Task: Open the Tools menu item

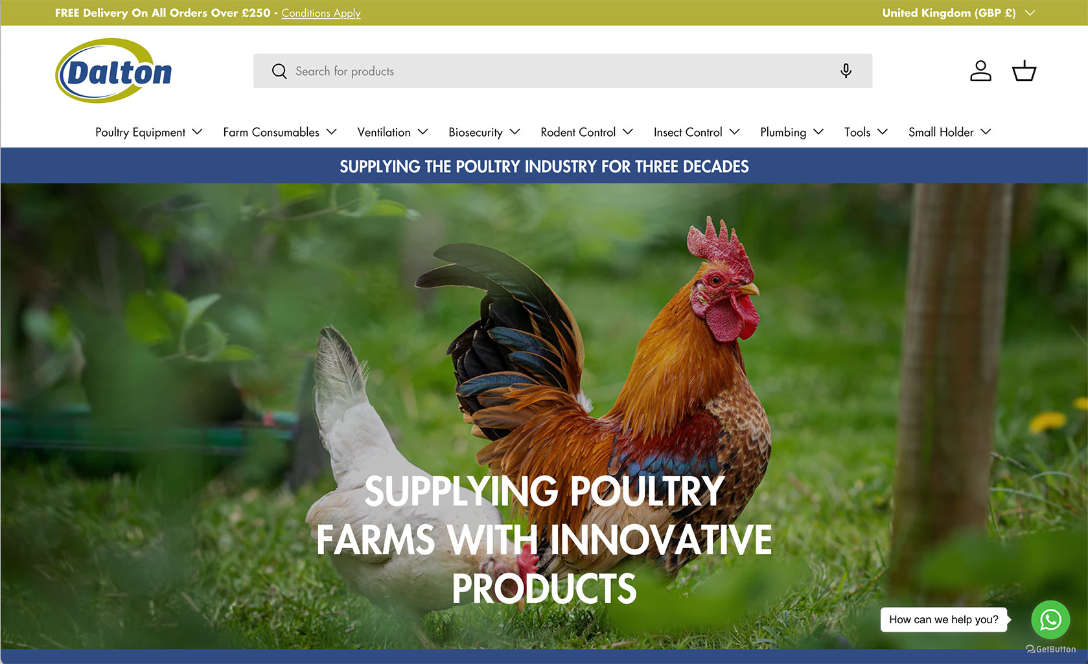Action: [x=866, y=132]
